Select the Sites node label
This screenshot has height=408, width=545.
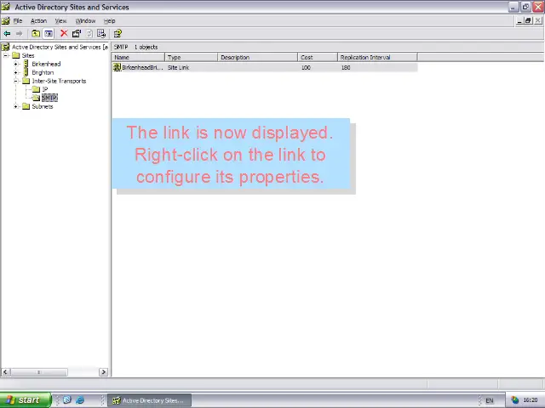click(x=28, y=55)
